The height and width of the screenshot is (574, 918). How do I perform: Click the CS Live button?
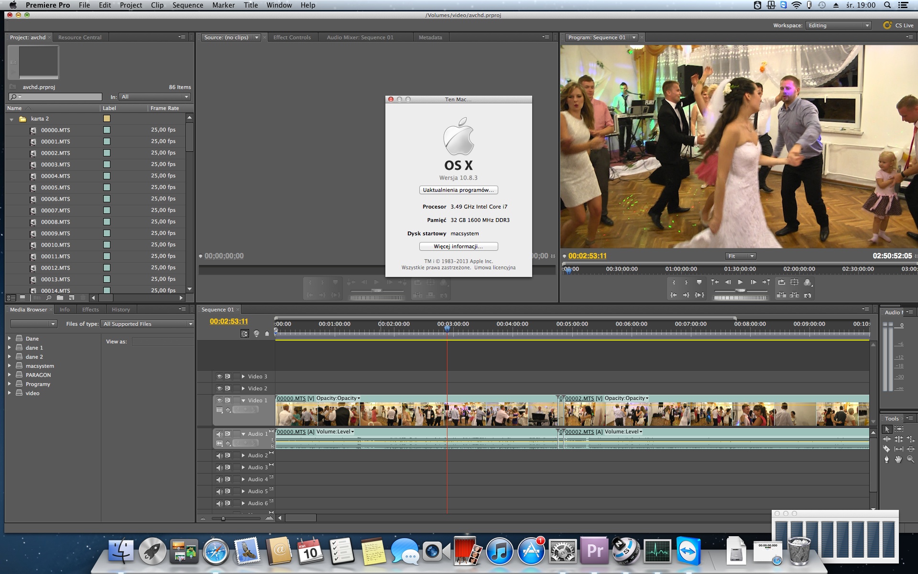(x=898, y=25)
